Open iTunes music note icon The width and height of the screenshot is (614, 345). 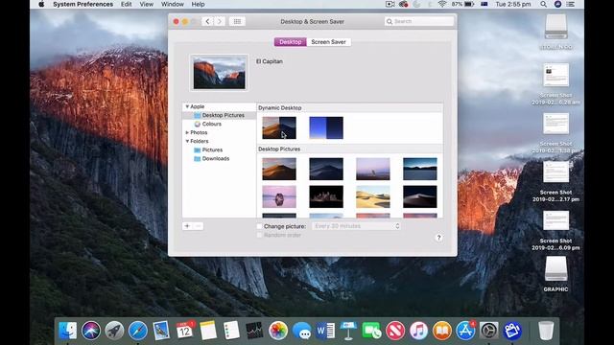click(418, 331)
